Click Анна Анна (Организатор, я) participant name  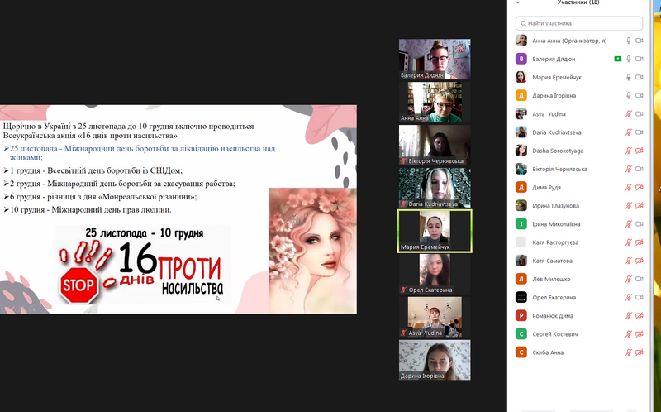[x=569, y=41]
